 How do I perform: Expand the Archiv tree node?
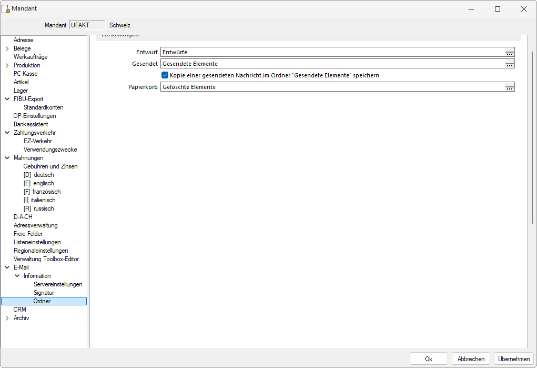coord(7,318)
